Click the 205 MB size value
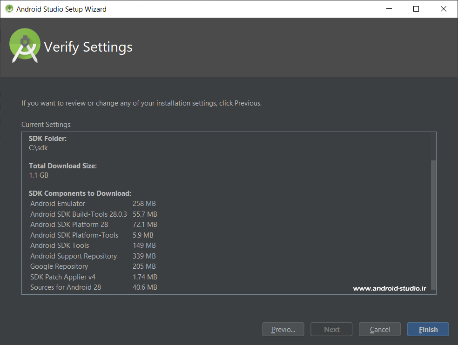Screen dimensions: 458x345 pyautogui.click(x=144, y=266)
